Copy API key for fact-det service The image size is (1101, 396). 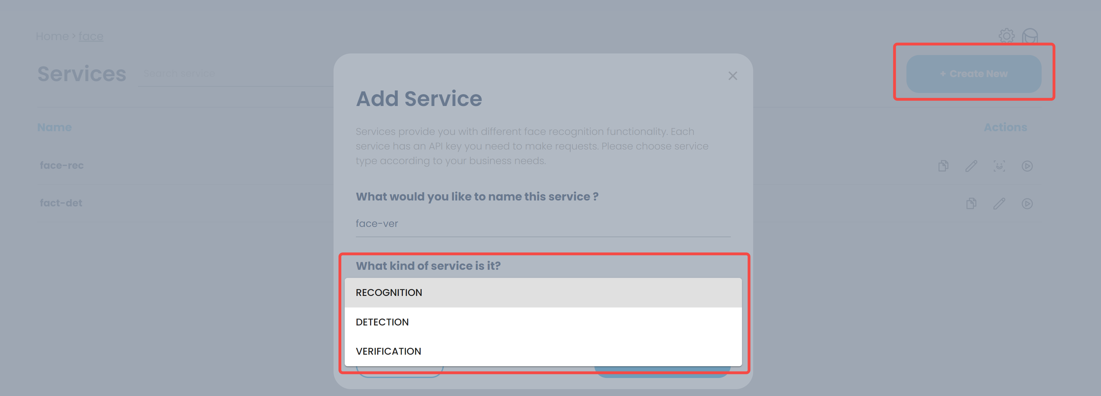[971, 203]
